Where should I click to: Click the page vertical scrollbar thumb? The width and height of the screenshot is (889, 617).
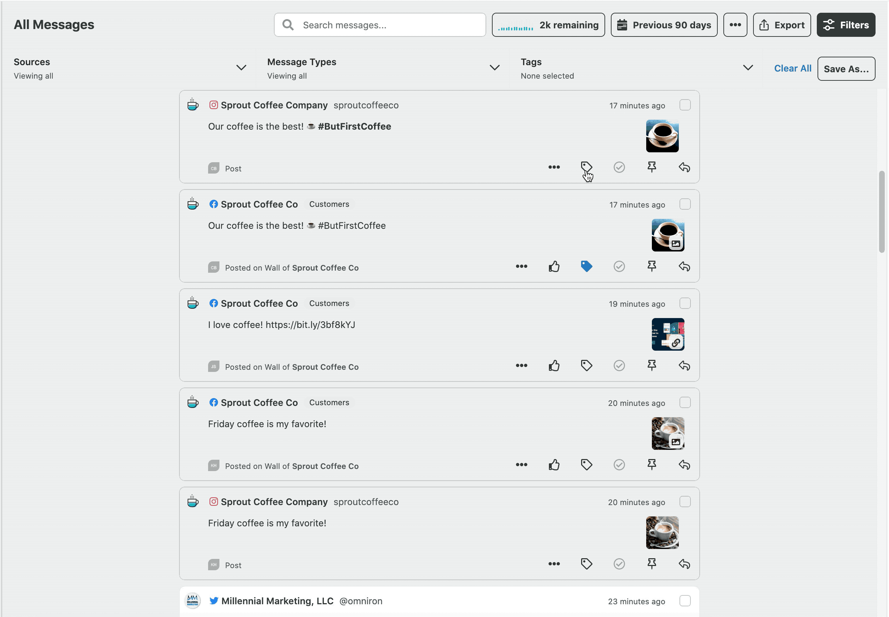[x=881, y=212]
